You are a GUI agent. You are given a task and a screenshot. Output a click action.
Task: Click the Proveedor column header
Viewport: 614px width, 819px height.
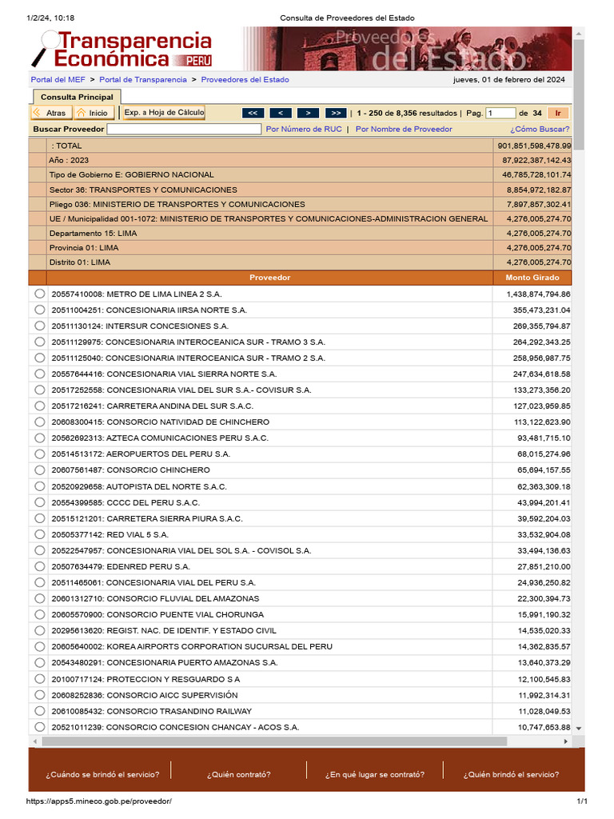point(269,278)
